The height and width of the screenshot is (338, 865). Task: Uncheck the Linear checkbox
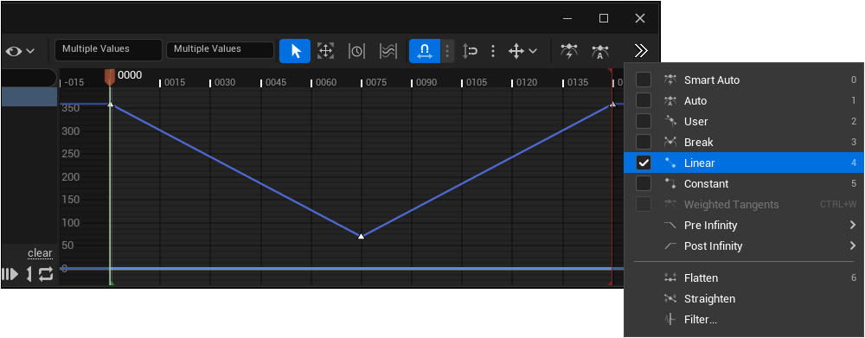(644, 163)
